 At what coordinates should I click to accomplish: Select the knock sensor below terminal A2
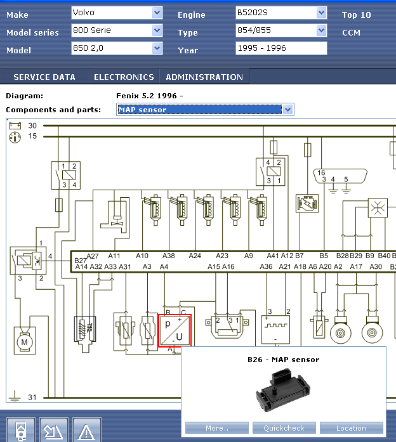pyautogui.click(x=340, y=330)
